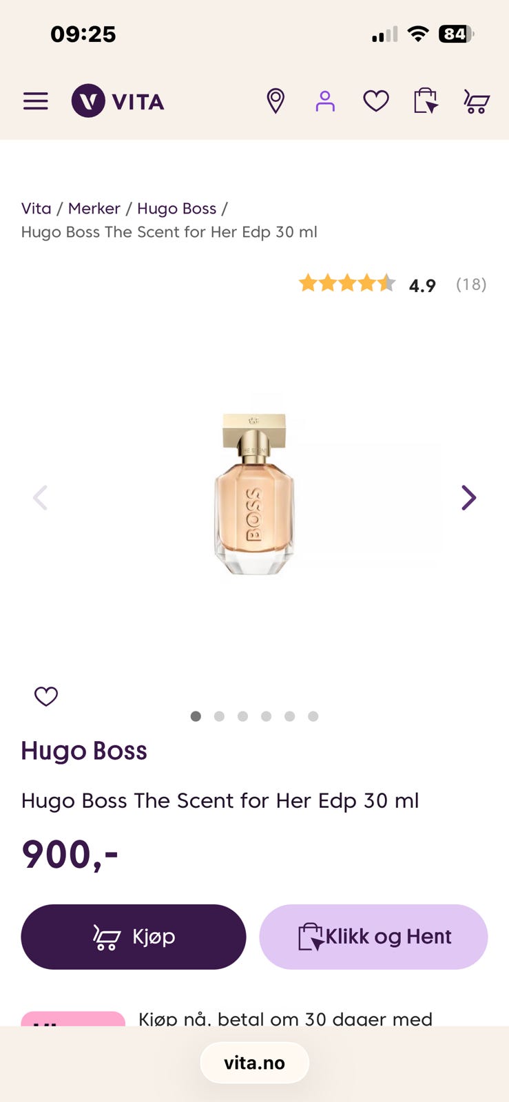Go to Vita breadcrumb link

coord(36,209)
